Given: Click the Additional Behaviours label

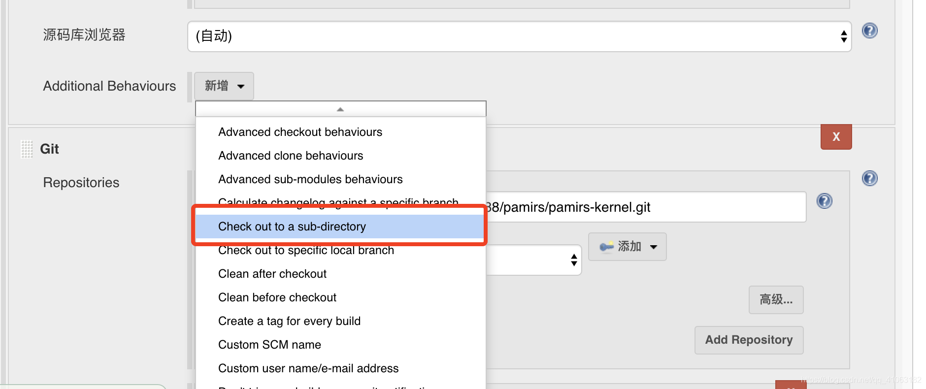Looking at the screenshot, I should coord(109,86).
